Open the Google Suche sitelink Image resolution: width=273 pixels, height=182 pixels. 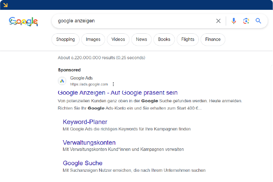83,163
